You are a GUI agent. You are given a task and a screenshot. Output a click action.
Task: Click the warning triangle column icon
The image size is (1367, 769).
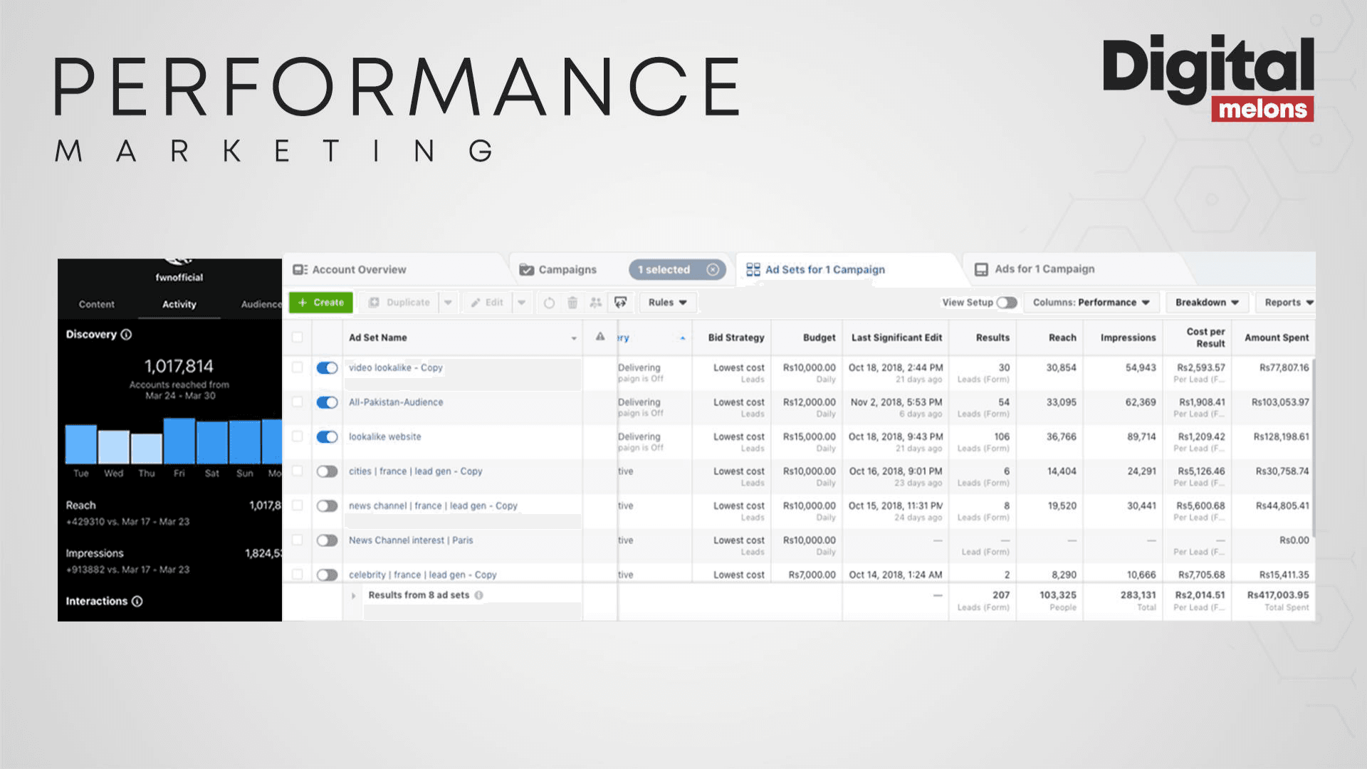(x=600, y=337)
